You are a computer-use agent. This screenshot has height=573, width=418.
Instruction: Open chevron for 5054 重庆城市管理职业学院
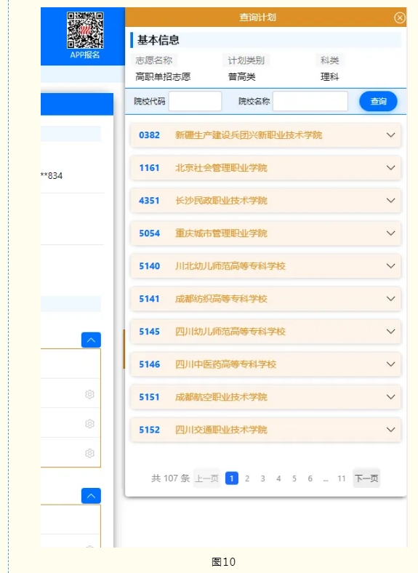(x=390, y=233)
